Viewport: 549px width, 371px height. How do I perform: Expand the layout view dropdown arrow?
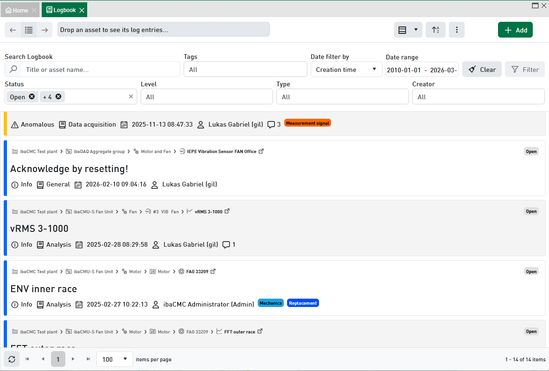(415, 30)
